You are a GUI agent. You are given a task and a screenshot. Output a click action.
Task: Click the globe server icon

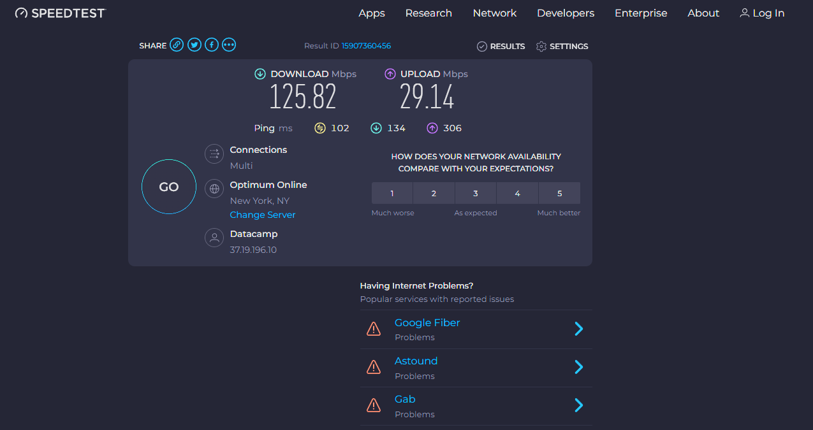tap(214, 189)
